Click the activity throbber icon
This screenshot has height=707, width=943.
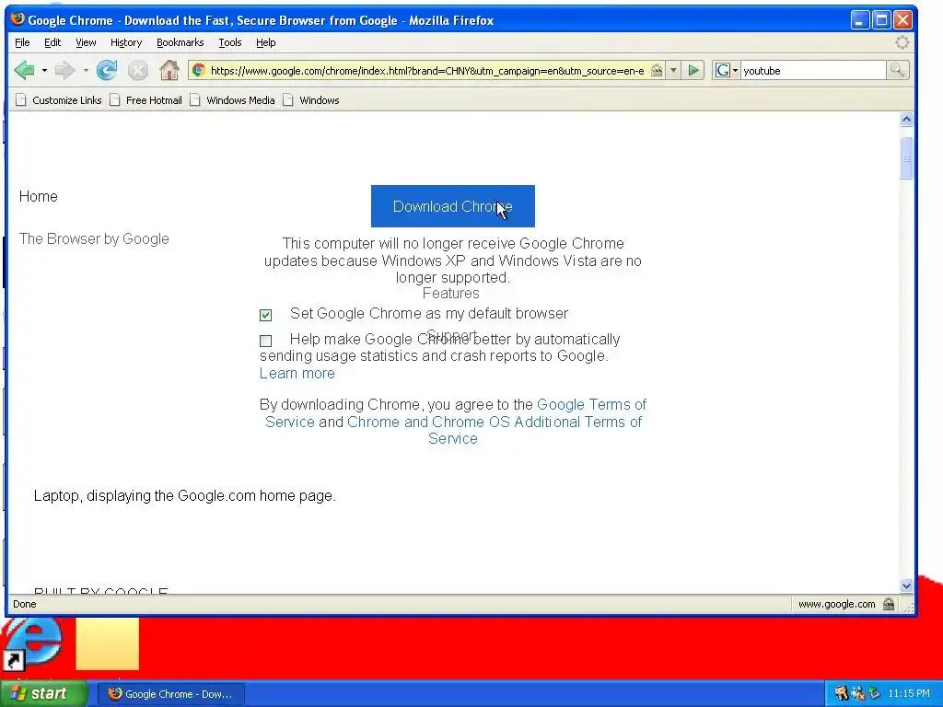coord(902,42)
